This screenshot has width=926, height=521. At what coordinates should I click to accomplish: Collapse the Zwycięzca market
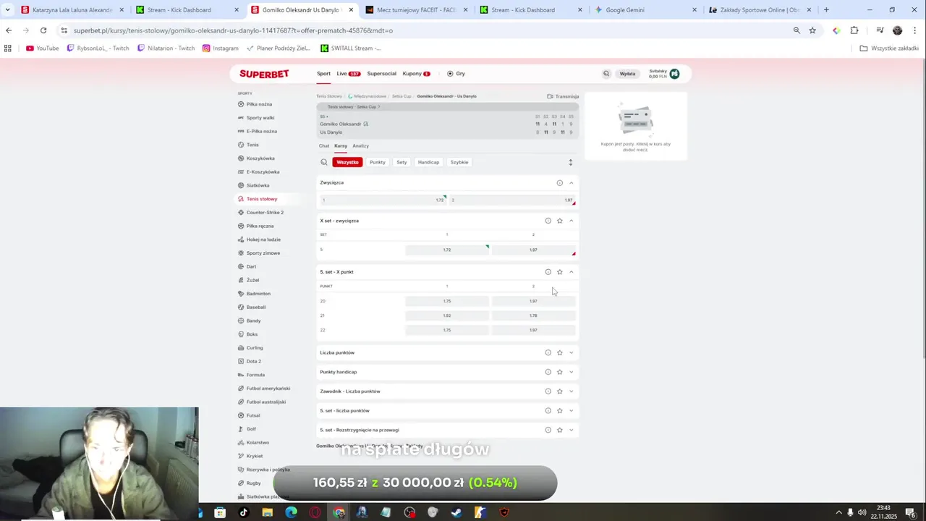571,183
